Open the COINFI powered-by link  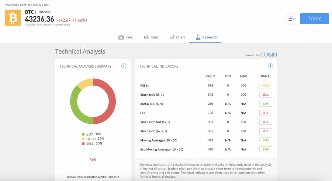[268, 55]
